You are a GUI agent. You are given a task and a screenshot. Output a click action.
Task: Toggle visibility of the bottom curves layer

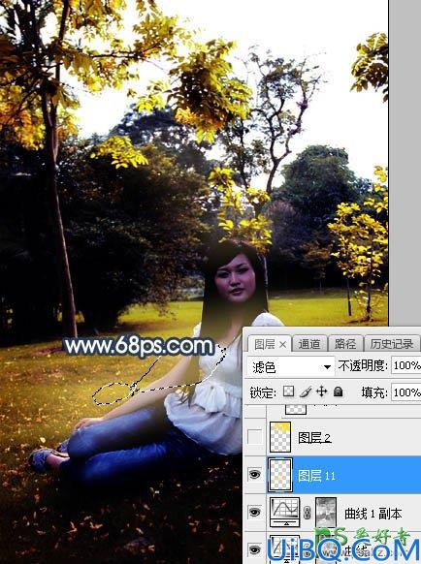point(255,549)
